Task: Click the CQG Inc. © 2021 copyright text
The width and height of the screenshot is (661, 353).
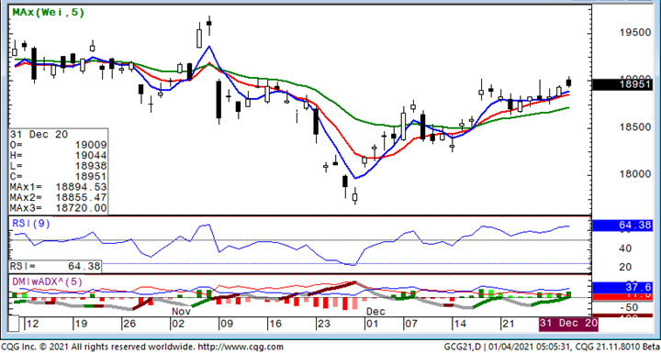Action: [x=35, y=347]
